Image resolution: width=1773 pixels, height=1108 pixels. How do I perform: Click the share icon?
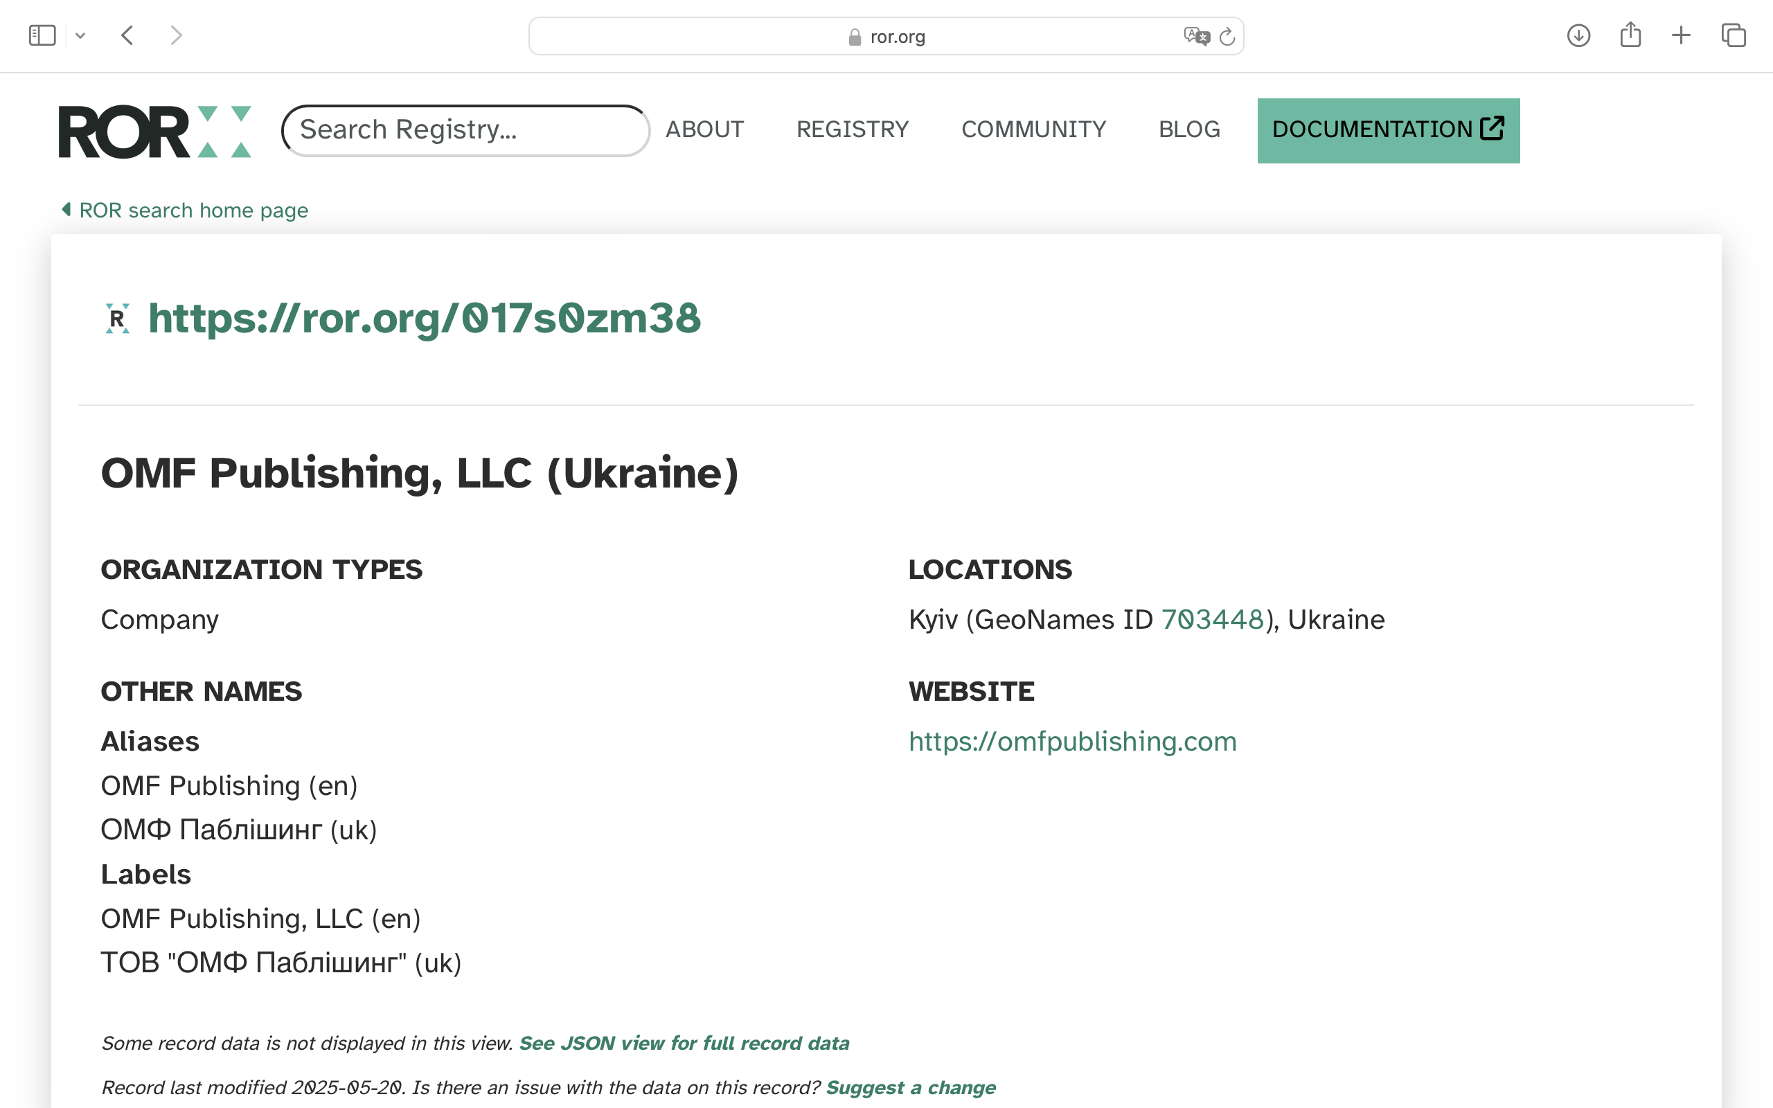[1630, 35]
